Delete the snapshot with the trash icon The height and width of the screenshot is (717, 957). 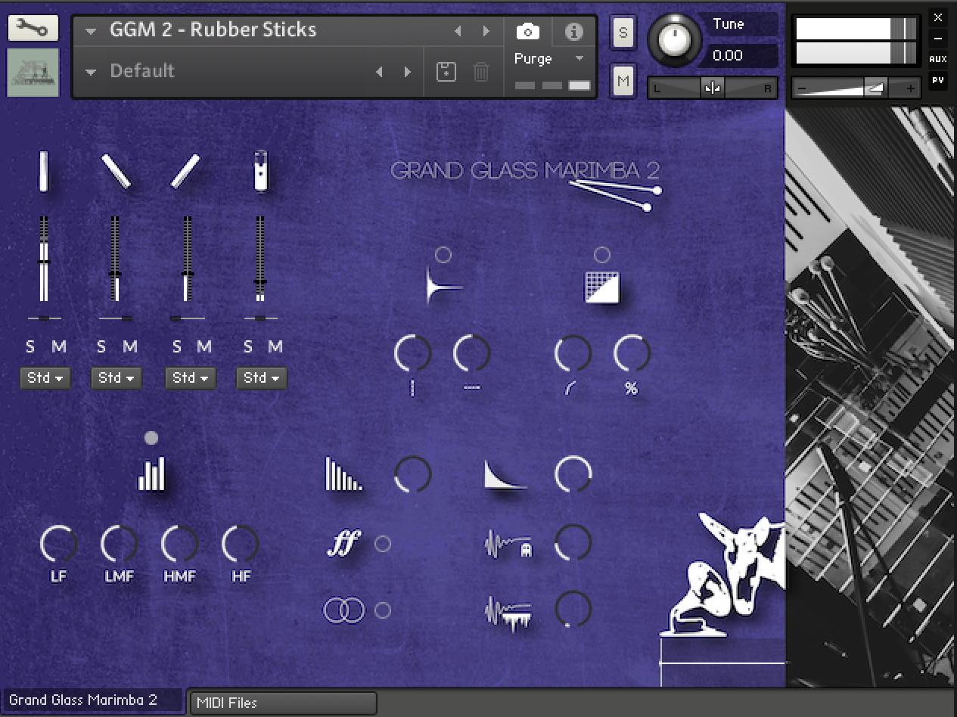481,72
